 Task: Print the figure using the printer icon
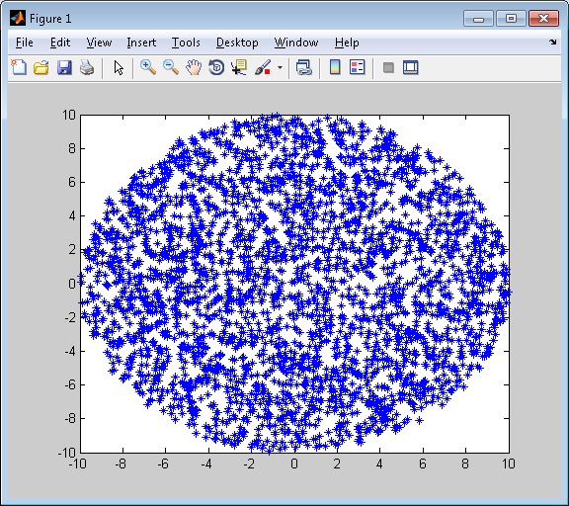(87, 67)
